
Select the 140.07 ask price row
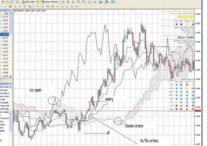coord(5,55)
